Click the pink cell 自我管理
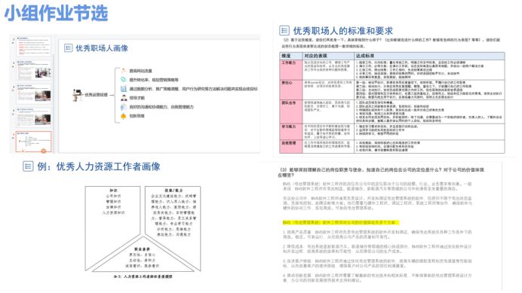522x293 pixels. click(x=291, y=147)
